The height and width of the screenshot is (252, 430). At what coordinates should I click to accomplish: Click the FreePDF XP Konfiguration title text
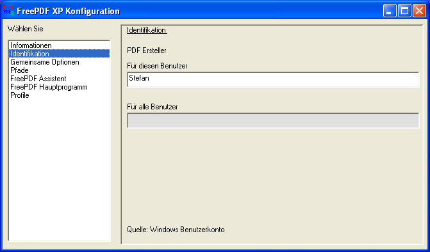point(68,12)
